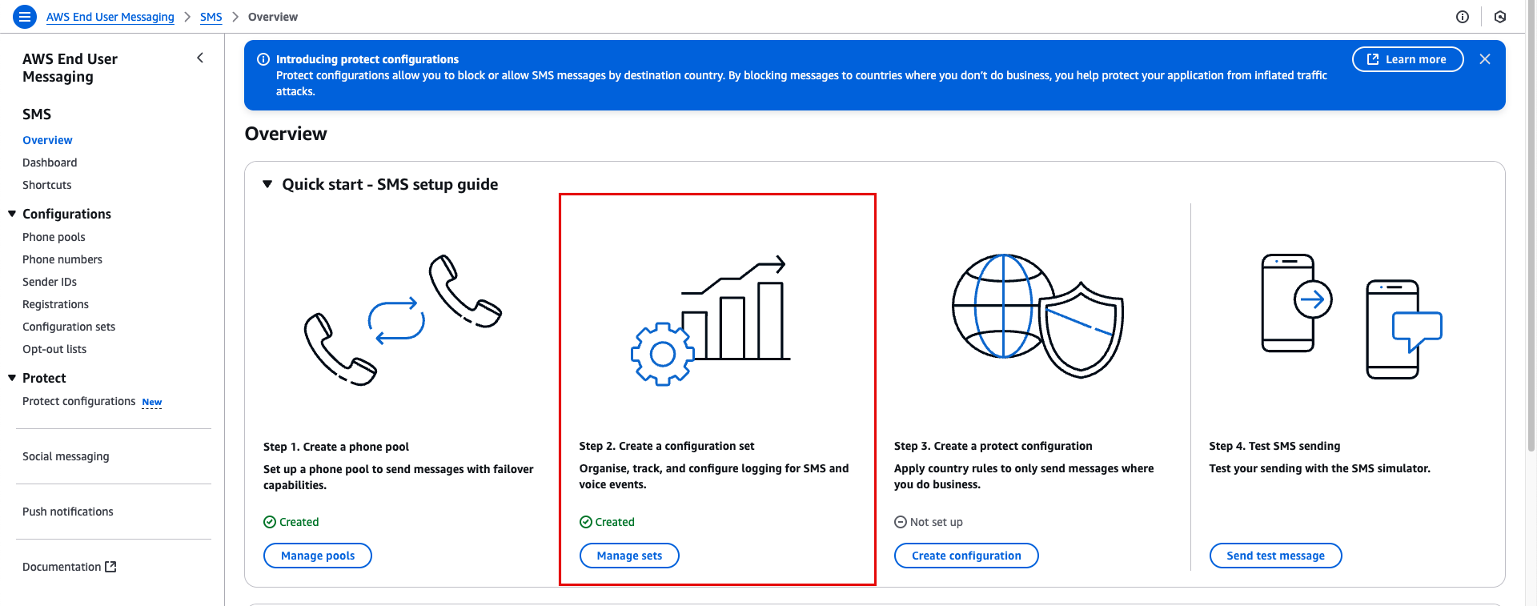Click the info icon in the blue banner

263,59
